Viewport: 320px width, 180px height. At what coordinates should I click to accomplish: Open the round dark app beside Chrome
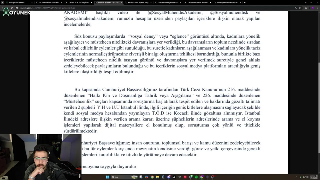tap(207, 177)
